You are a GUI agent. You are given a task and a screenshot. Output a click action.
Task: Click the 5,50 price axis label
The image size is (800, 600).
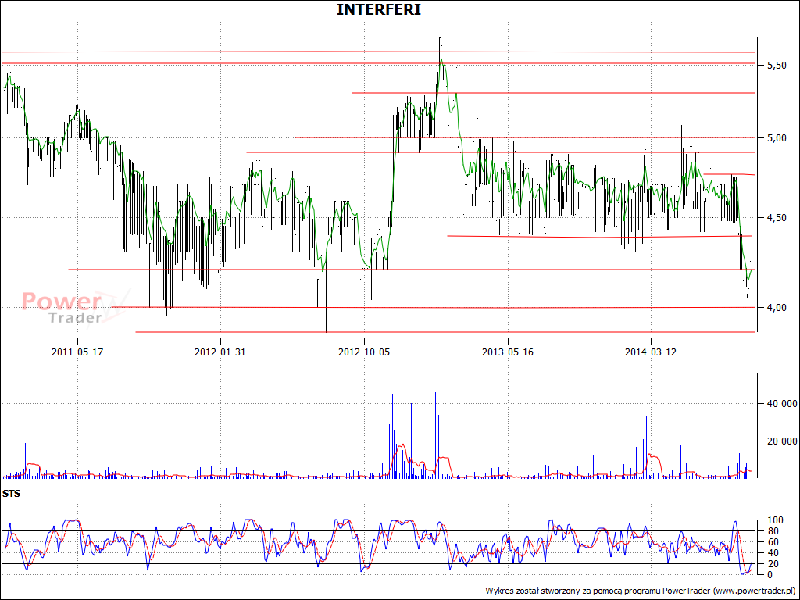point(776,66)
